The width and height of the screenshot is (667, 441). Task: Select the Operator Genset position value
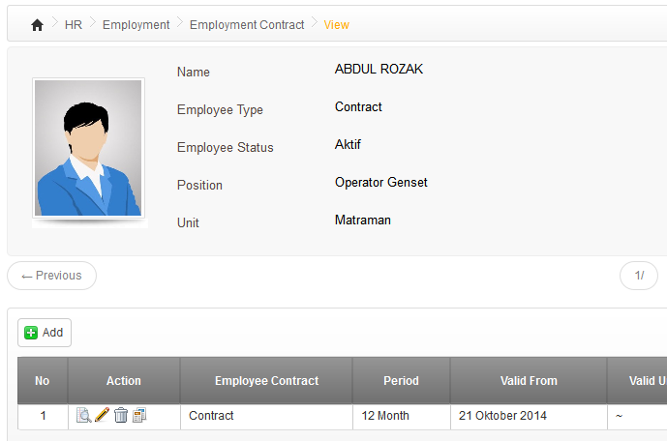pos(381,182)
